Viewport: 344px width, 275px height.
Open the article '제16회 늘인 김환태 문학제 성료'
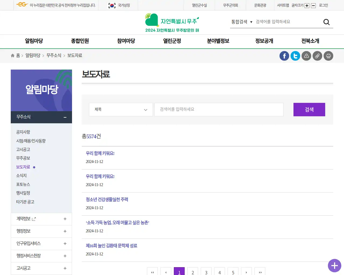pyautogui.click(x=111, y=245)
